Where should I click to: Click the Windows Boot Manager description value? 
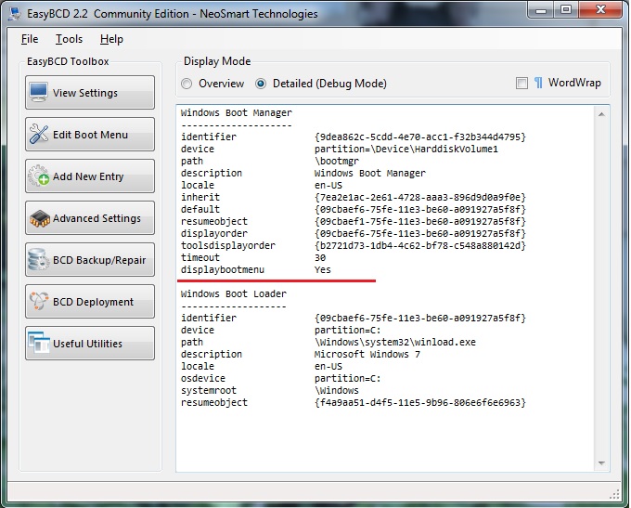tap(369, 174)
